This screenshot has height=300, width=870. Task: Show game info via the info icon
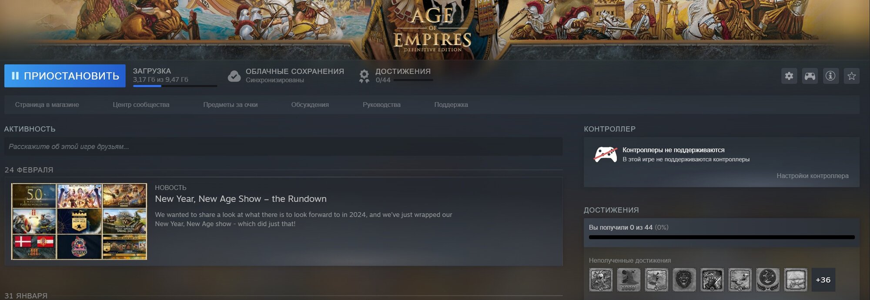tap(830, 76)
